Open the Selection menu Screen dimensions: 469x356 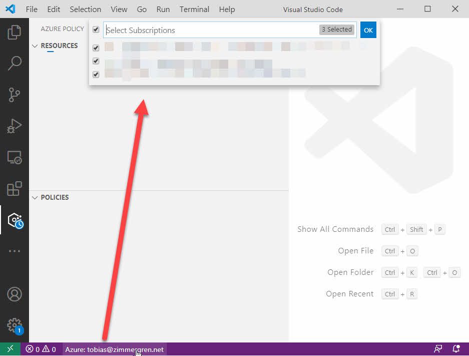click(85, 9)
